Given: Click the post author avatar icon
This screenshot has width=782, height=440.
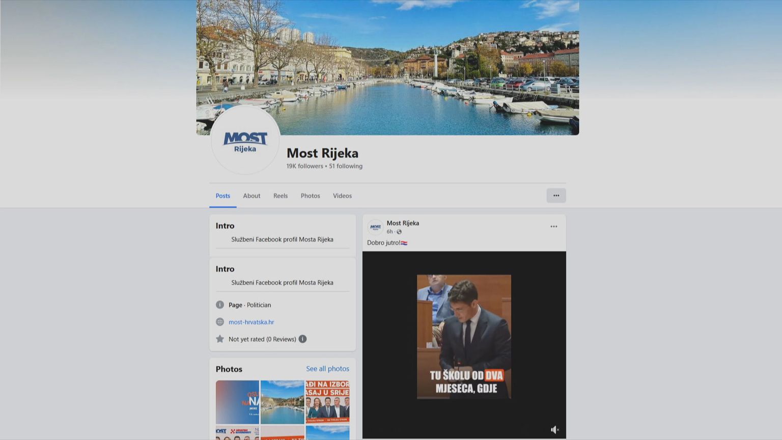Looking at the screenshot, I should click(x=375, y=227).
